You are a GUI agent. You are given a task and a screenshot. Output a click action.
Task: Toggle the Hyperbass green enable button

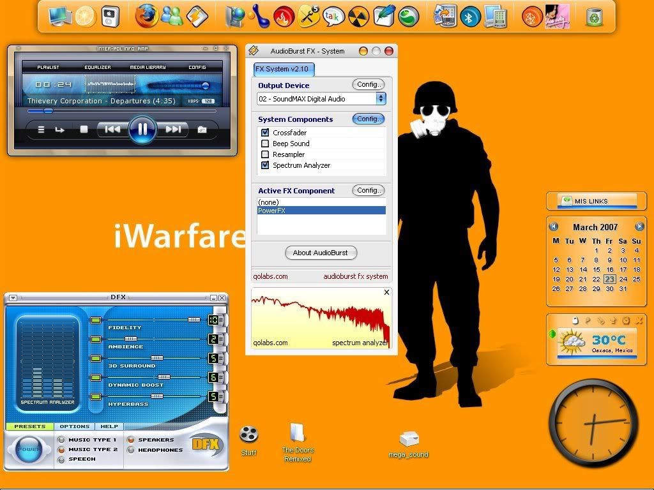coord(96,397)
